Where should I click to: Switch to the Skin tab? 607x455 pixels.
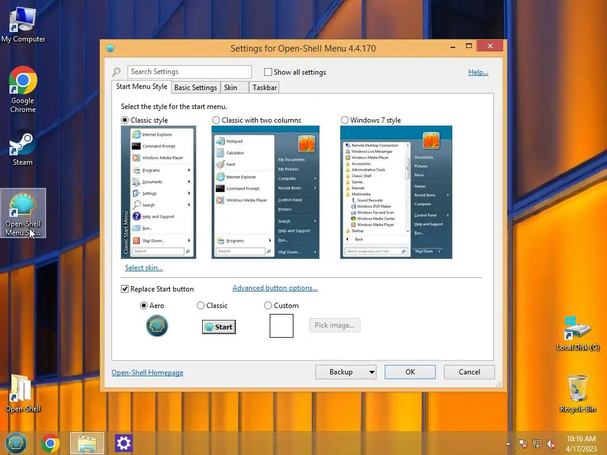click(234, 88)
